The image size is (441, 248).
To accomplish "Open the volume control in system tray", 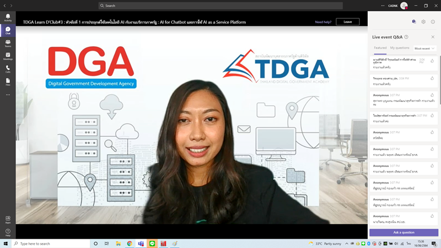I will click(396, 244).
